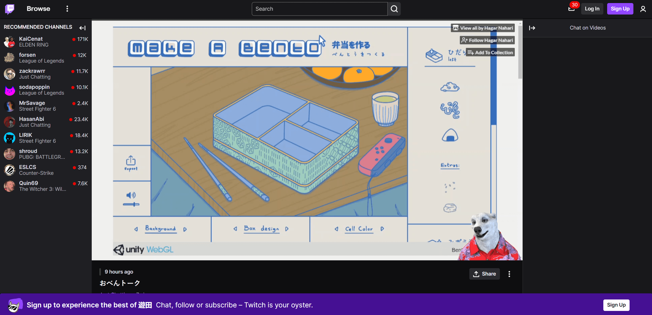This screenshot has height=315, width=652.
Task: Collapse the Recommended Channels sidebar
Action: click(82, 28)
